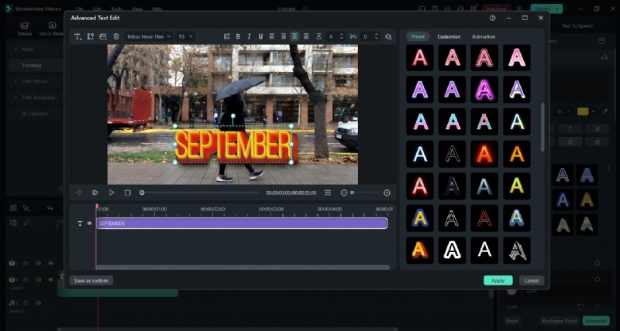Screen dimensions: 620x331
Task: Click the Filmora layout grid icon
Action: pos(13,208)
